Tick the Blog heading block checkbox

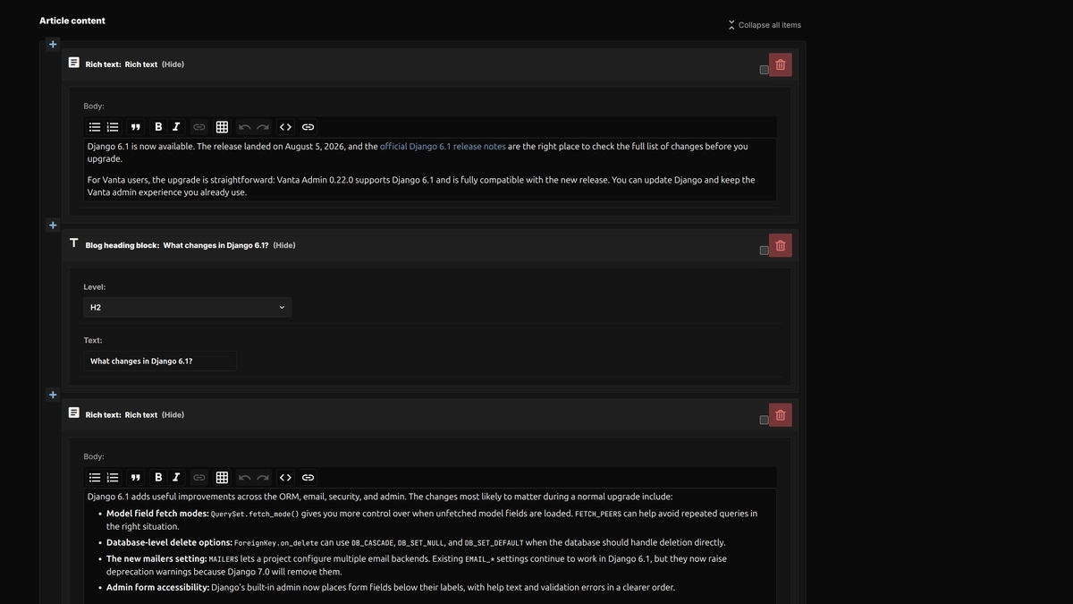coord(764,251)
